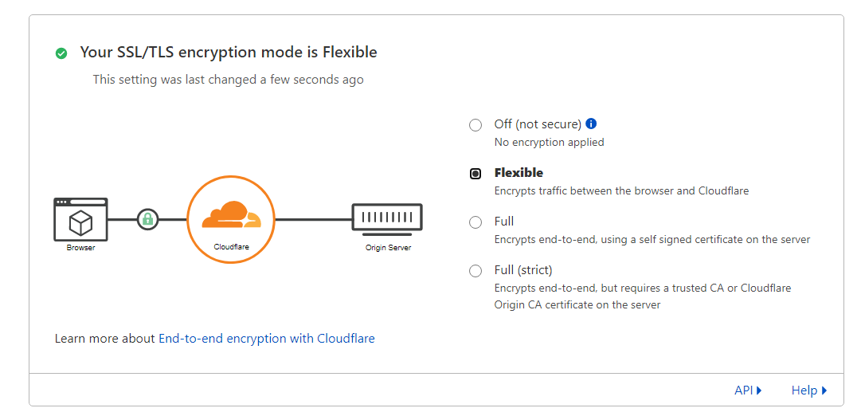
Task: Select the Flexible radio button
Action: pyautogui.click(x=476, y=174)
